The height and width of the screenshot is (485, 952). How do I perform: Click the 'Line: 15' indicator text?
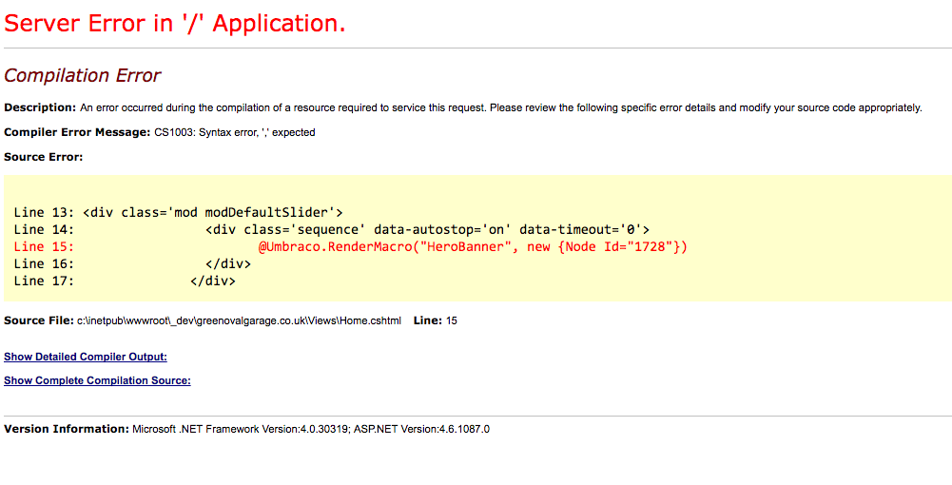click(436, 320)
